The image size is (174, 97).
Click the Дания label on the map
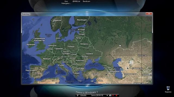58,38
